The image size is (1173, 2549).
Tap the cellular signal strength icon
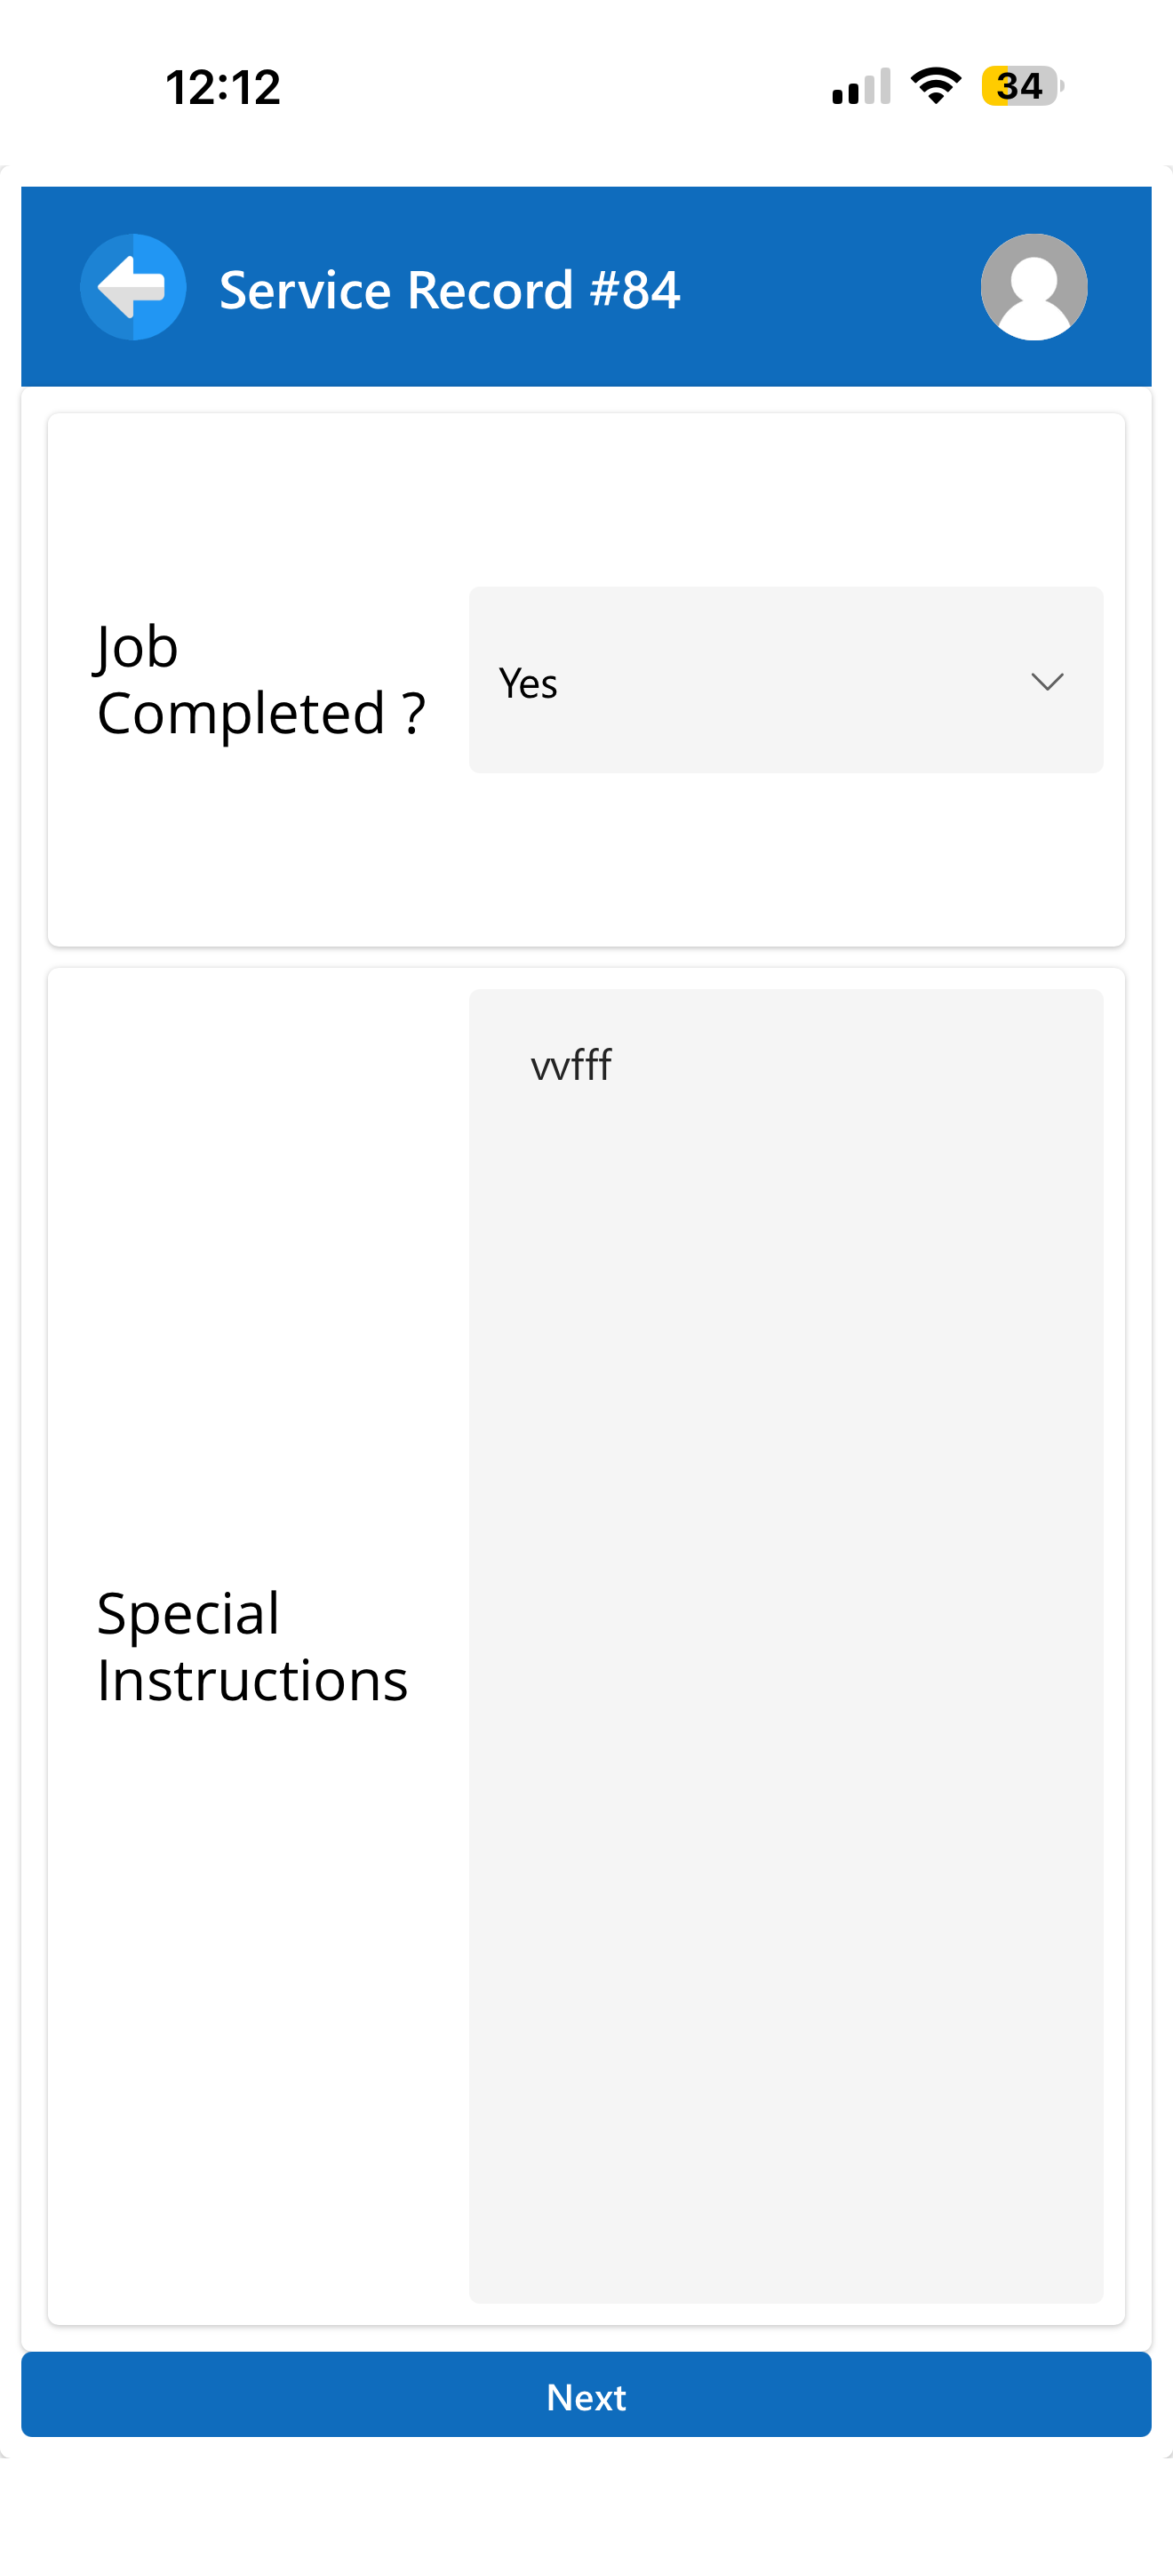point(860,87)
